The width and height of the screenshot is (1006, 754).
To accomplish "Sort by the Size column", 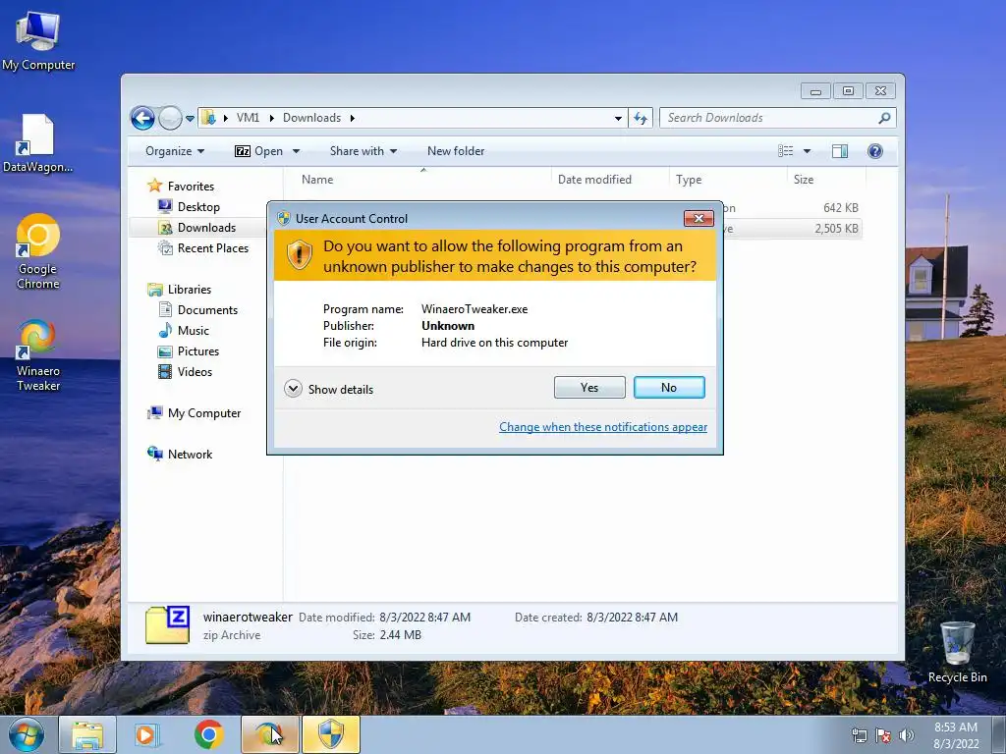I will (826, 180).
